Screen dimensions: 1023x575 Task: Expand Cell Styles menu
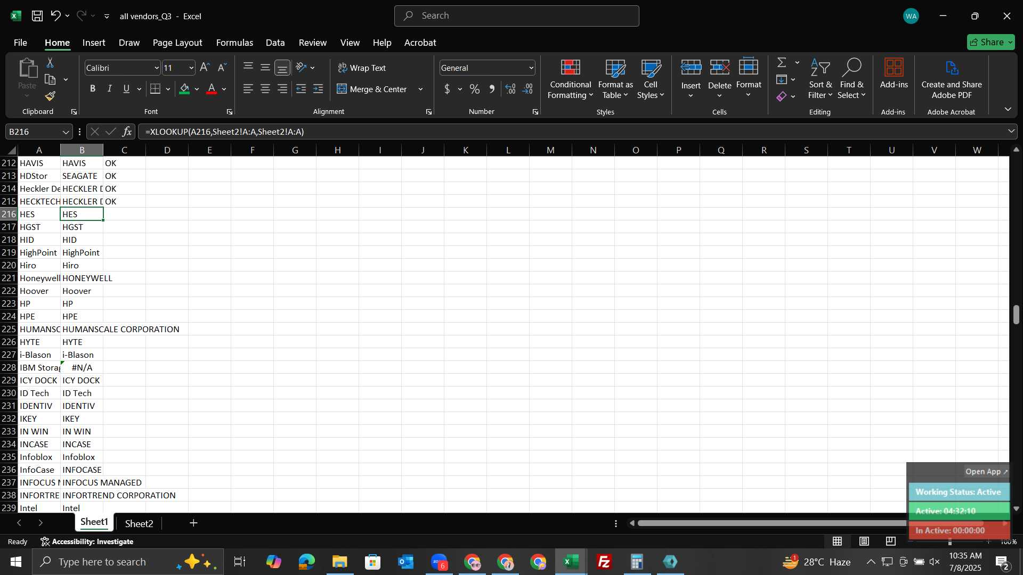(x=651, y=79)
